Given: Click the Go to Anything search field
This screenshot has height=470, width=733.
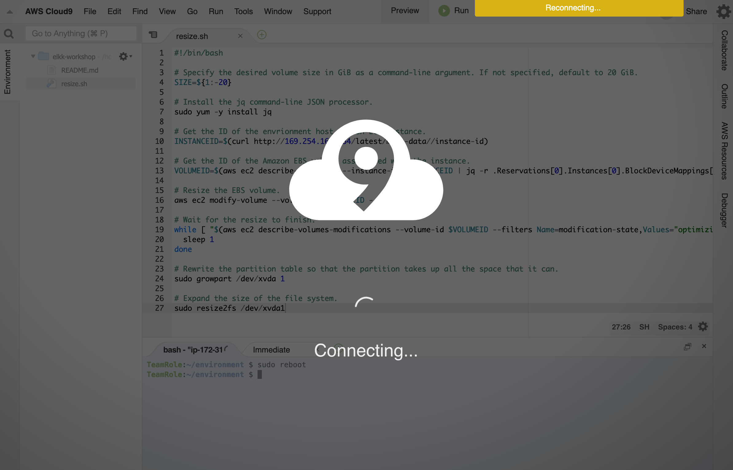Looking at the screenshot, I should pyautogui.click(x=81, y=33).
